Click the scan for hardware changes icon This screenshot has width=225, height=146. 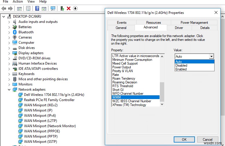(53, 8)
